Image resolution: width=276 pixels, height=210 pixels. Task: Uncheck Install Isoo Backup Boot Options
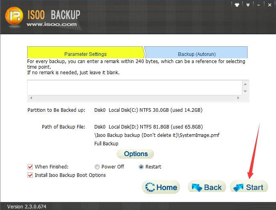[30, 175]
